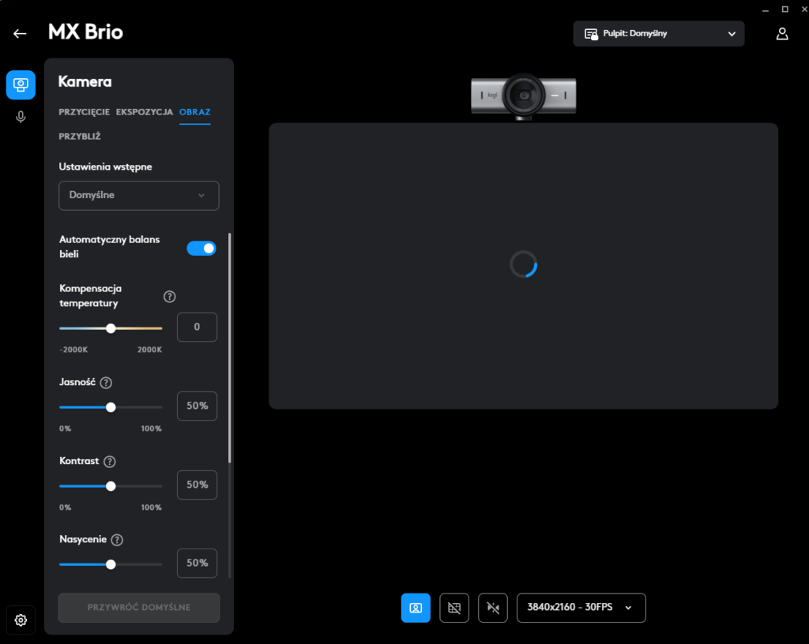This screenshot has width=809, height=644.
Task: Maximize the application window
Action: coord(785,9)
